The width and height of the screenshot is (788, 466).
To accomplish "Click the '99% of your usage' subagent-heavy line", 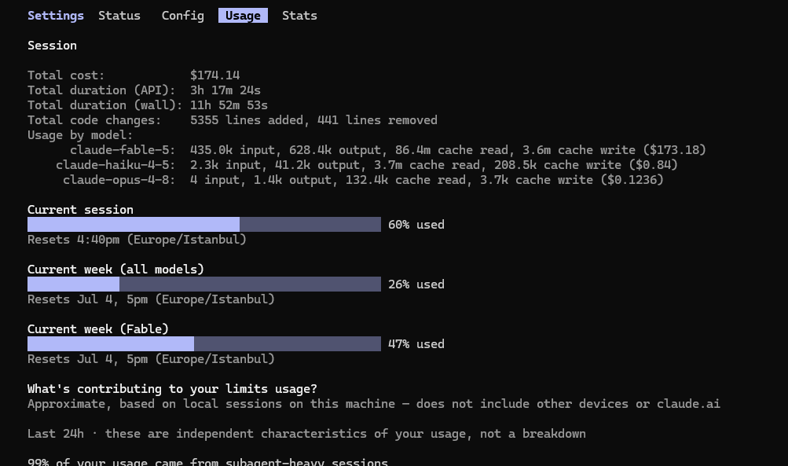I will [x=207, y=461].
